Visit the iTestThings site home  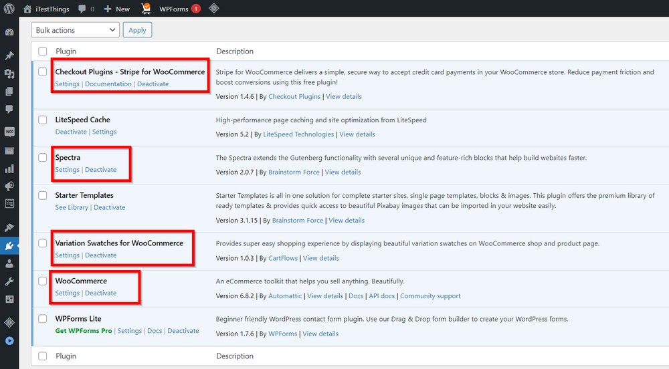click(x=27, y=9)
